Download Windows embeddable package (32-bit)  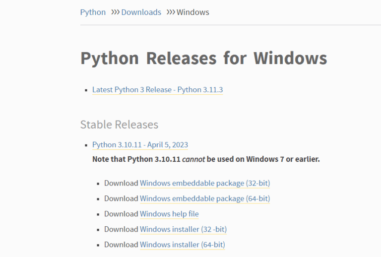point(204,183)
